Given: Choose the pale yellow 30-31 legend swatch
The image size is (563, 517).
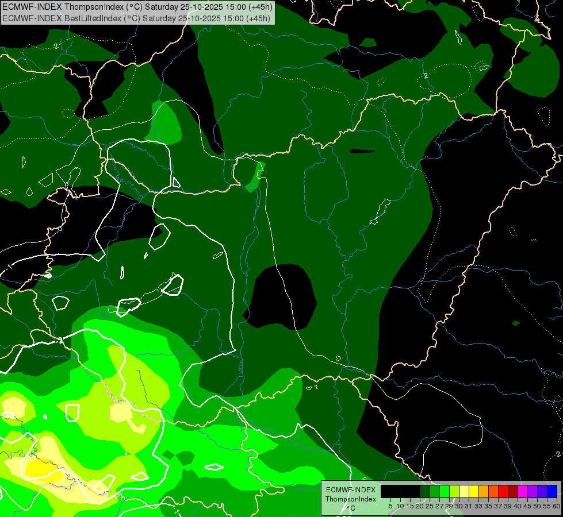Looking at the screenshot, I should tap(464, 491).
